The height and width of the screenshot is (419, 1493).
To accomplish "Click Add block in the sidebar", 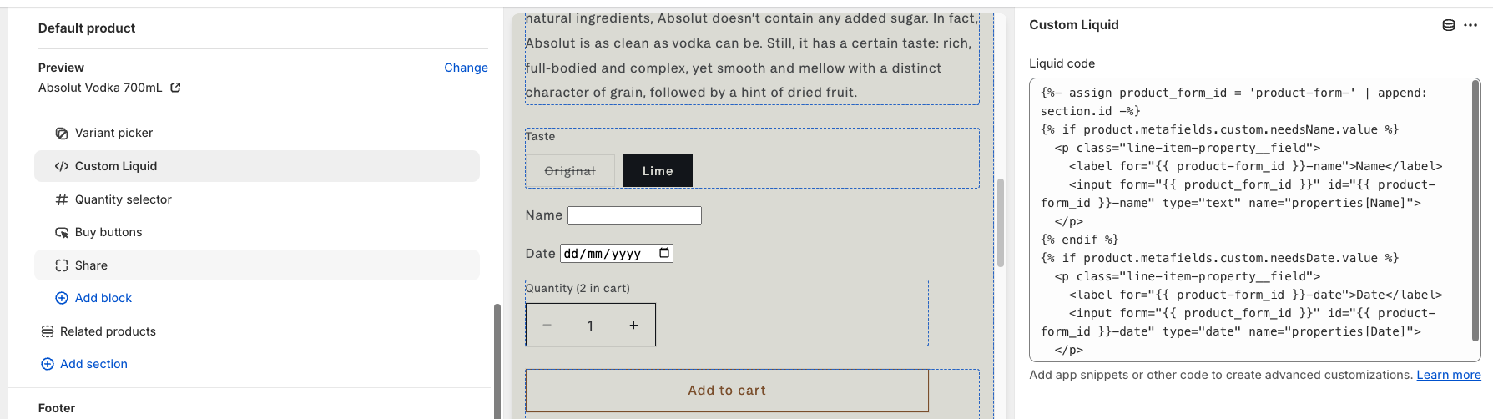I will point(103,298).
